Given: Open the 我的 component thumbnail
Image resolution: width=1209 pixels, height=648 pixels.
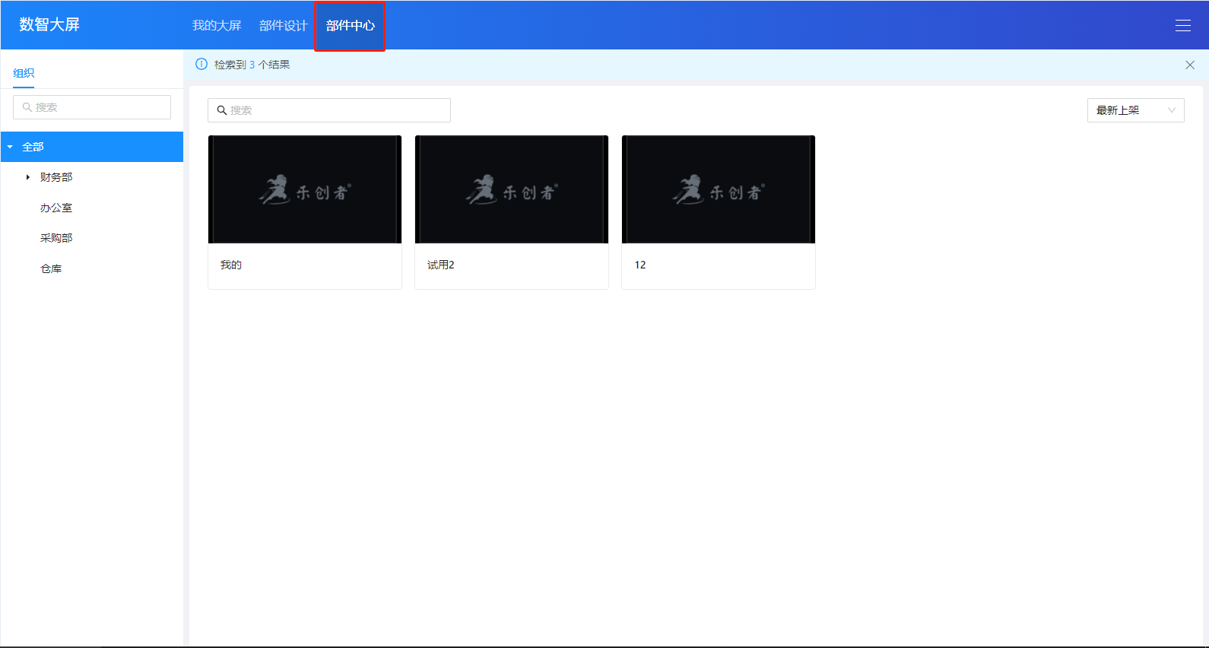Looking at the screenshot, I should (x=305, y=189).
